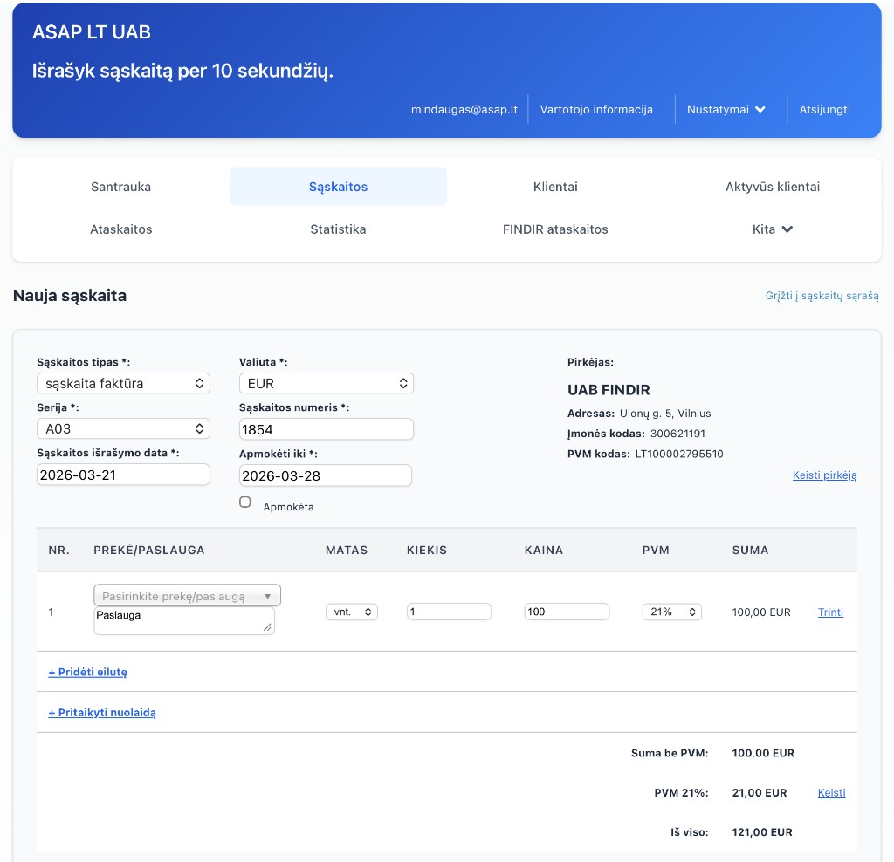The width and height of the screenshot is (894, 862).
Task: Expand the Kita menu chevron
Action: pyautogui.click(x=787, y=229)
